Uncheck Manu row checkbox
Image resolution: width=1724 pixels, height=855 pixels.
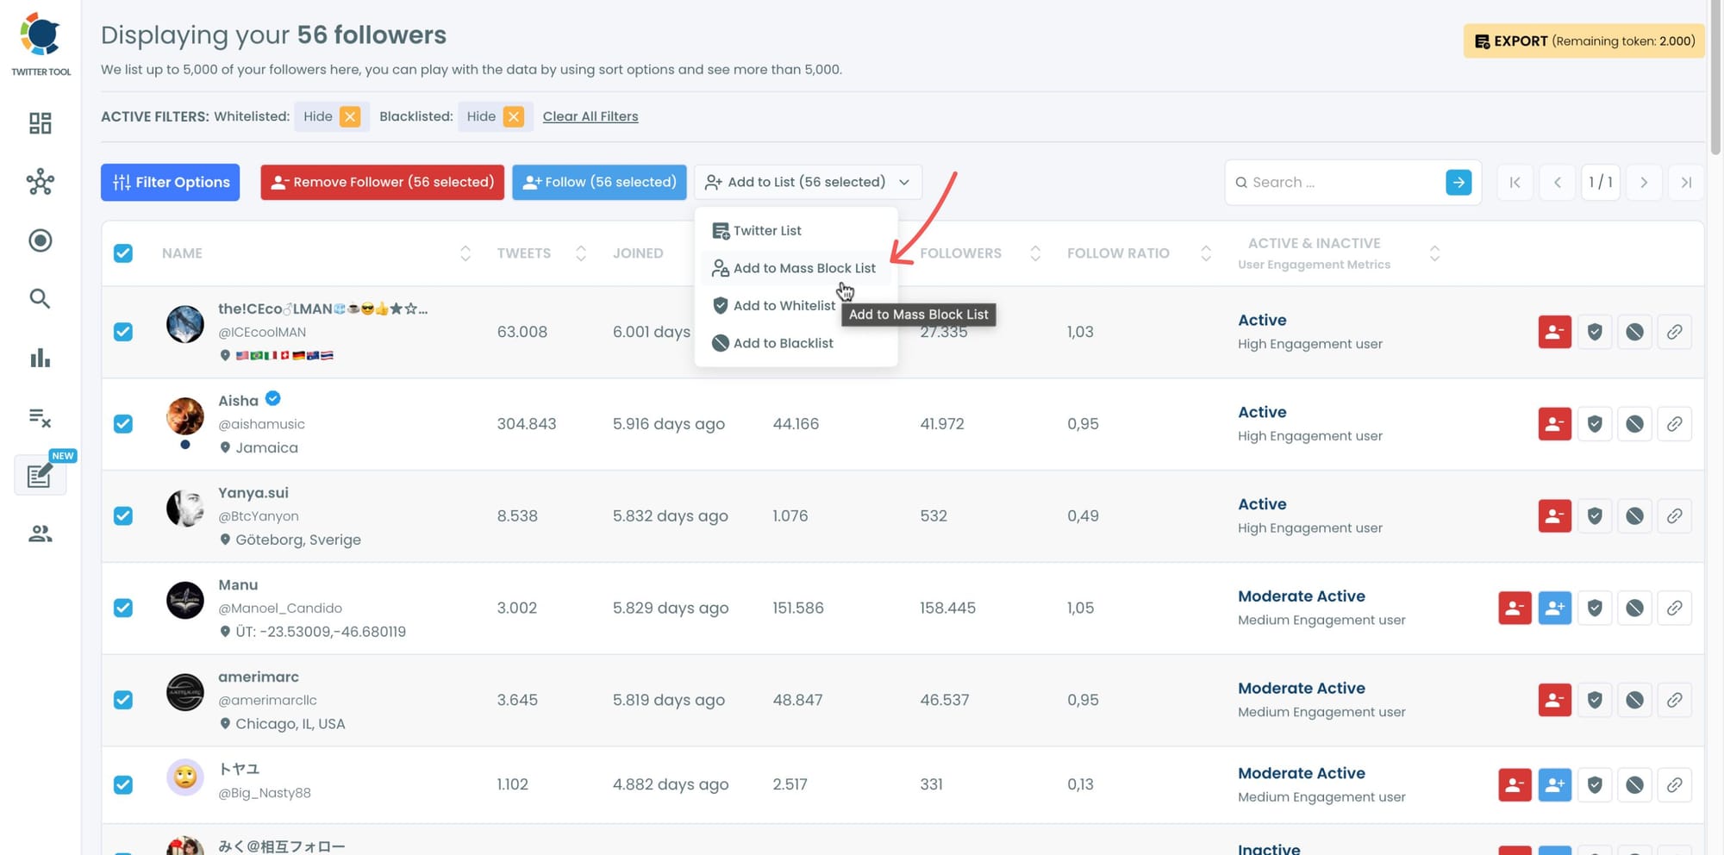[x=123, y=608]
